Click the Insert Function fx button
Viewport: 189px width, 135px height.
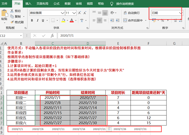click(52, 36)
